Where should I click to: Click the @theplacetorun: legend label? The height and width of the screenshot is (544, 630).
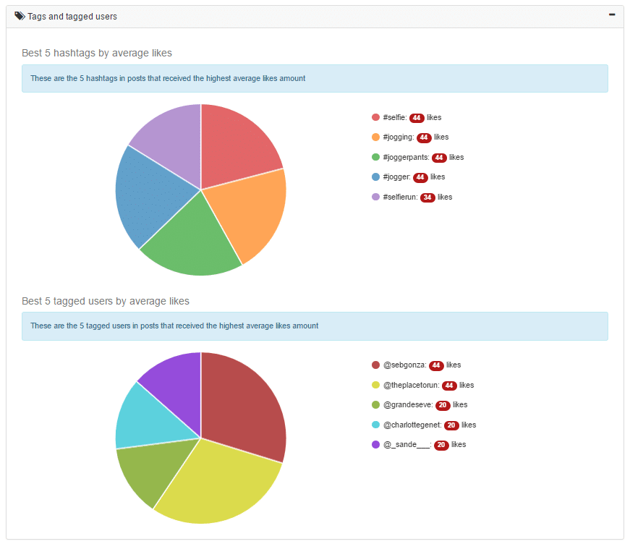coord(412,385)
